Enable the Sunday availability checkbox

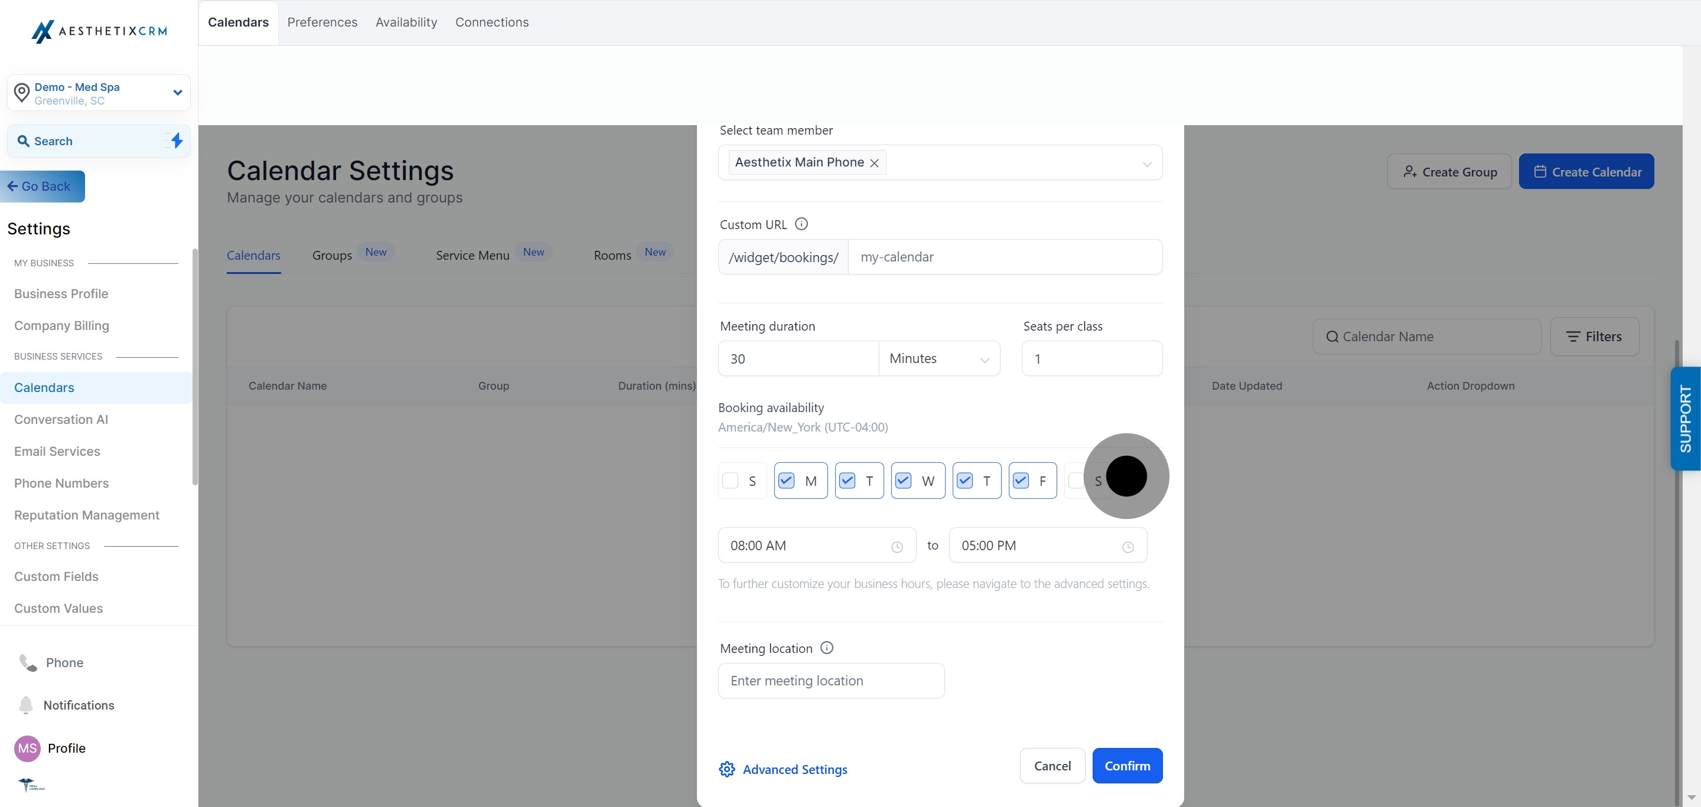(731, 481)
